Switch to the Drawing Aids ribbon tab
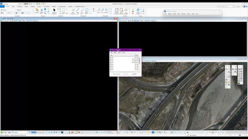The width and height of the screenshot is (248, 139). coord(62,7)
